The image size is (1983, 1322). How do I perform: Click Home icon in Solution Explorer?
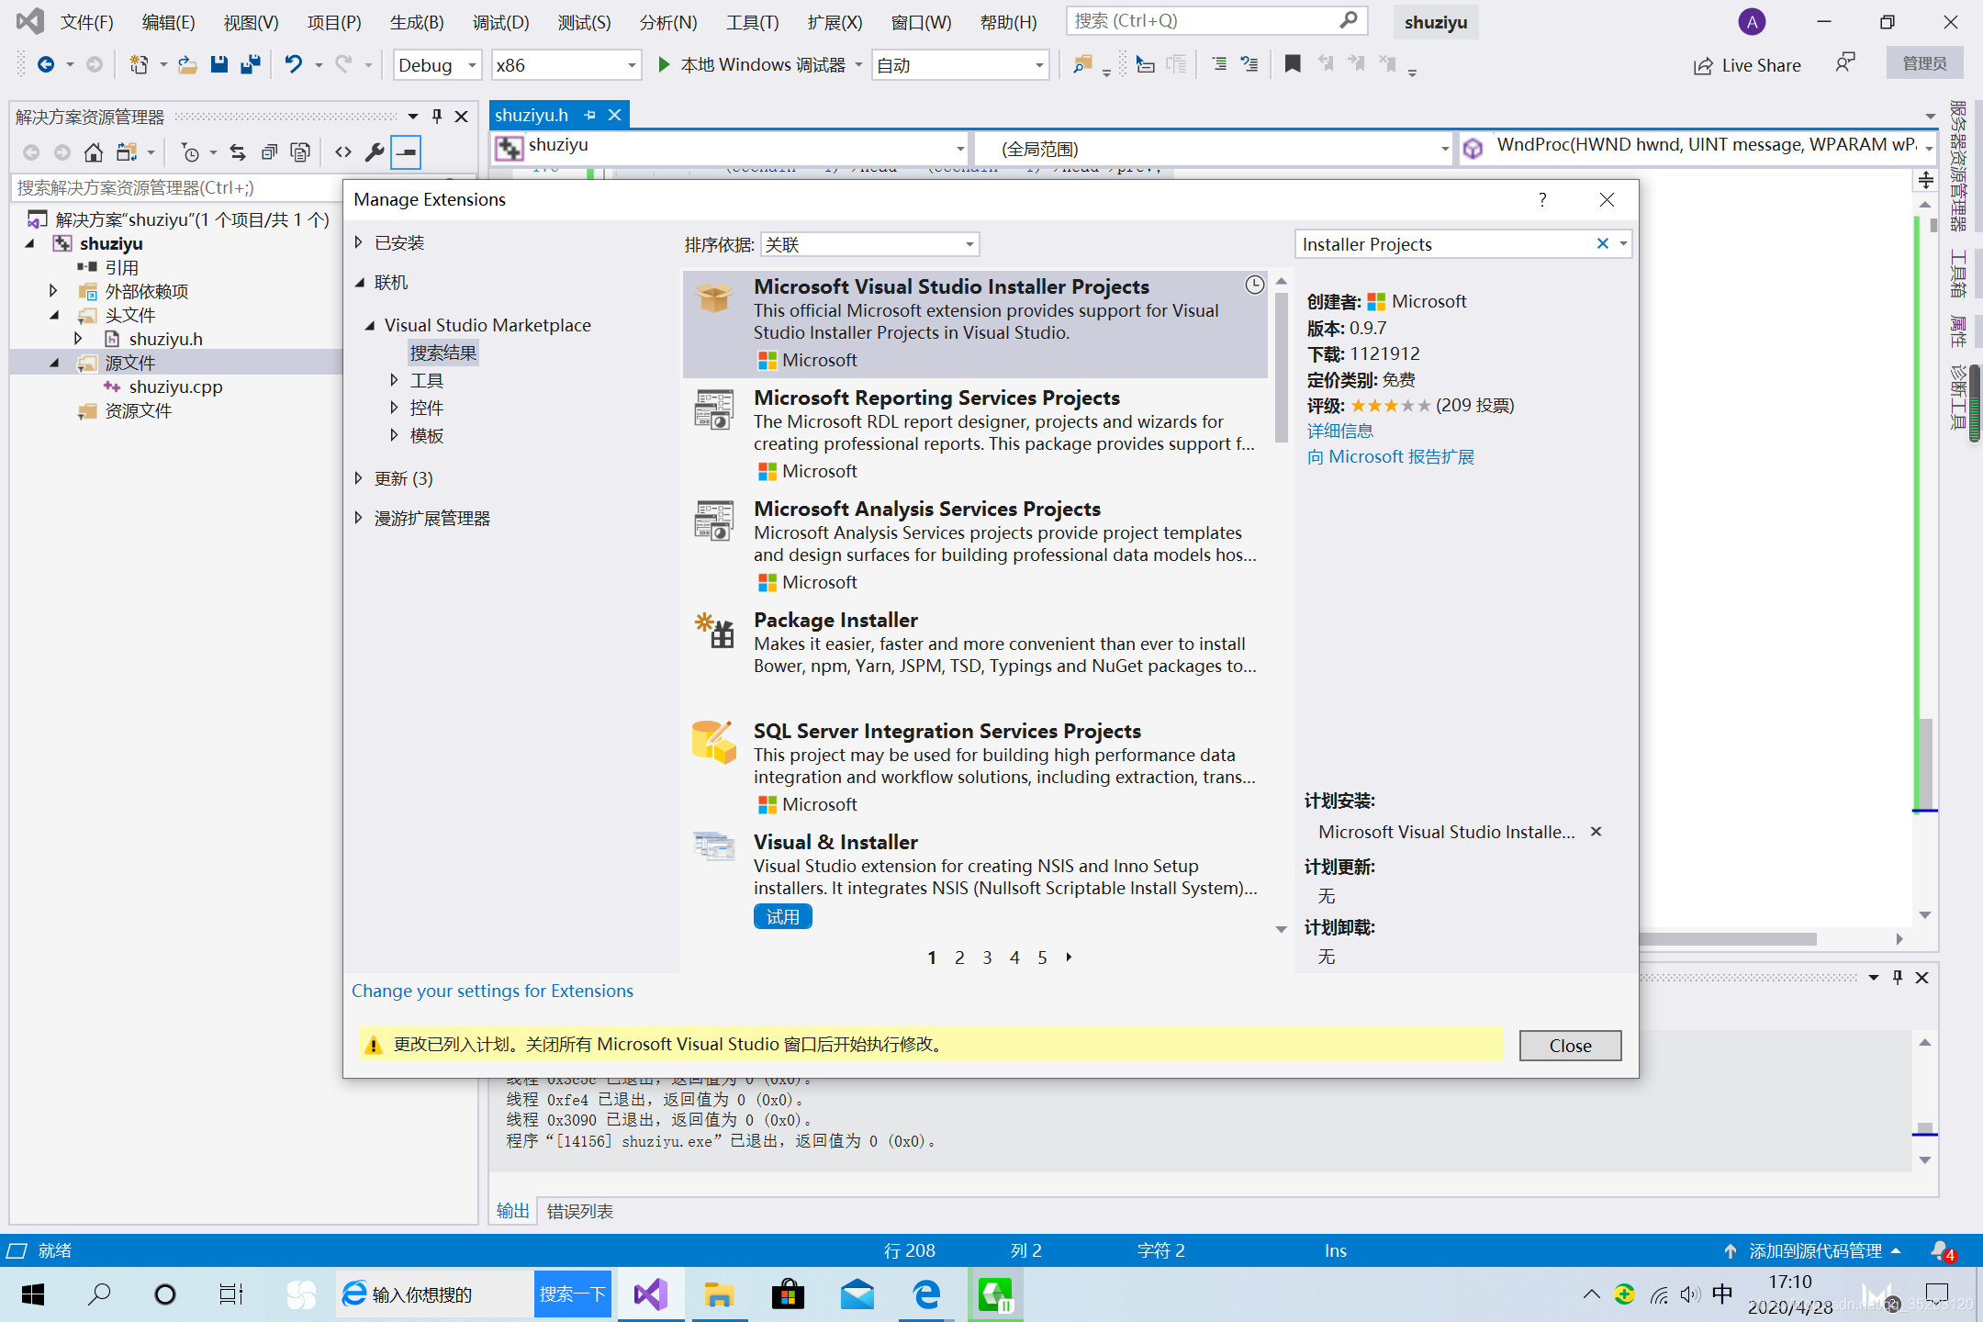point(93,152)
